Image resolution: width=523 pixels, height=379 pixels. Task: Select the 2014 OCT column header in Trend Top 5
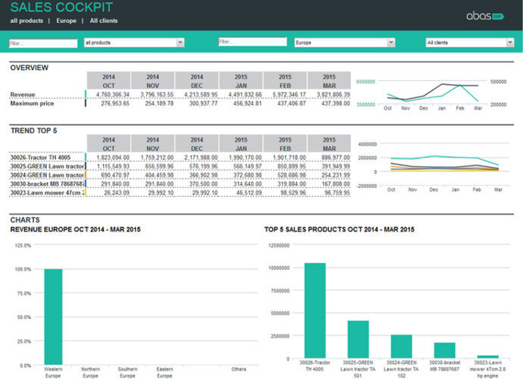tap(108, 144)
